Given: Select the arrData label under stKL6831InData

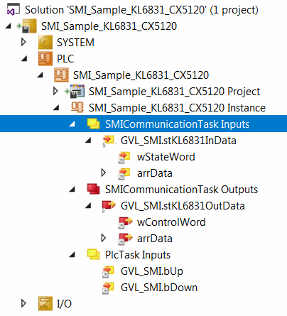Looking at the screenshot, I should coord(155,173).
